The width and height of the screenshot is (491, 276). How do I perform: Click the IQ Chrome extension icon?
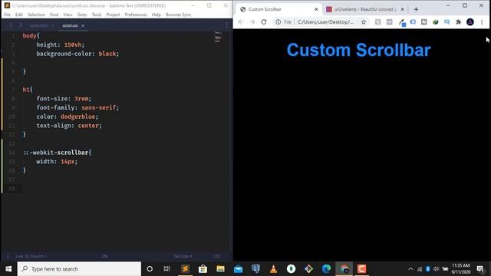(x=447, y=22)
